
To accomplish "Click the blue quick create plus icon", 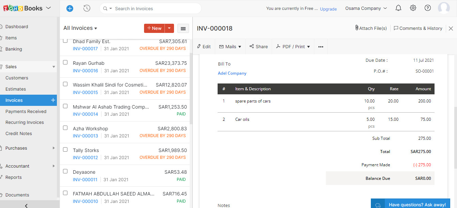I will coord(70,8).
